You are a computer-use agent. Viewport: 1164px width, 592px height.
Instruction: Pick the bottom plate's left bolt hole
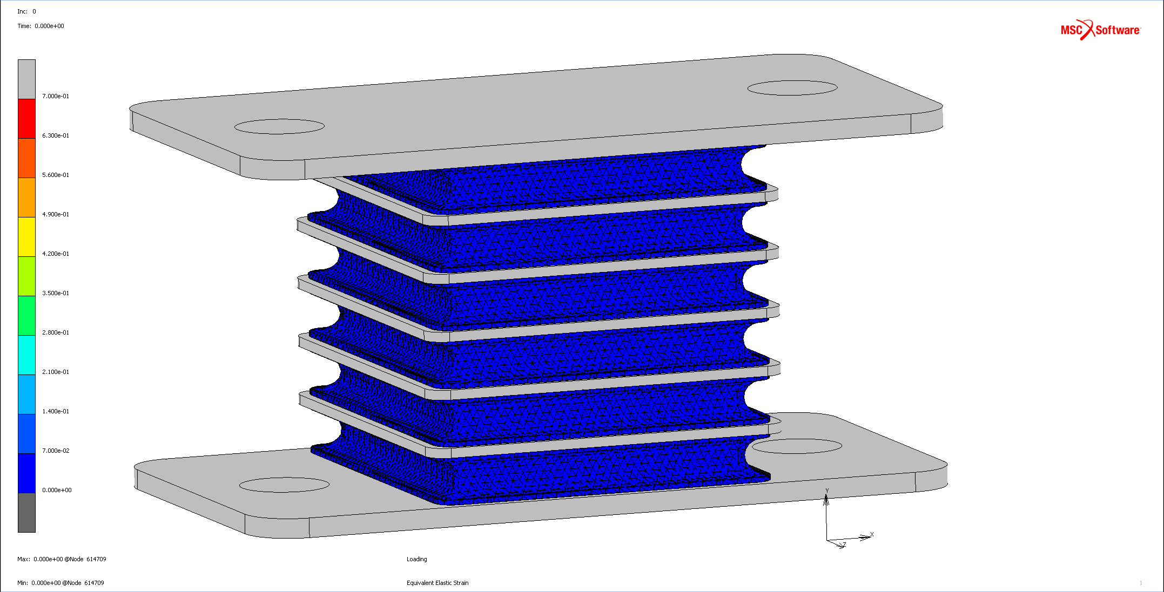pyautogui.click(x=284, y=485)
